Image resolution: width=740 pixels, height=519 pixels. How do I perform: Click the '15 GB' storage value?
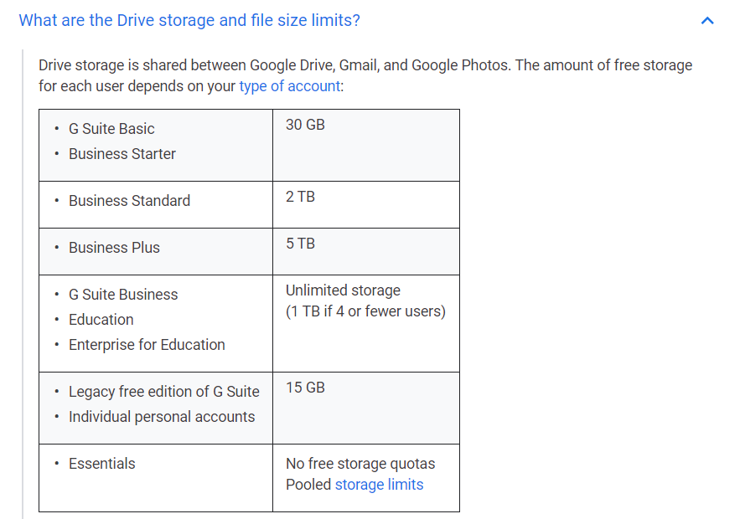tap(305, 388)
